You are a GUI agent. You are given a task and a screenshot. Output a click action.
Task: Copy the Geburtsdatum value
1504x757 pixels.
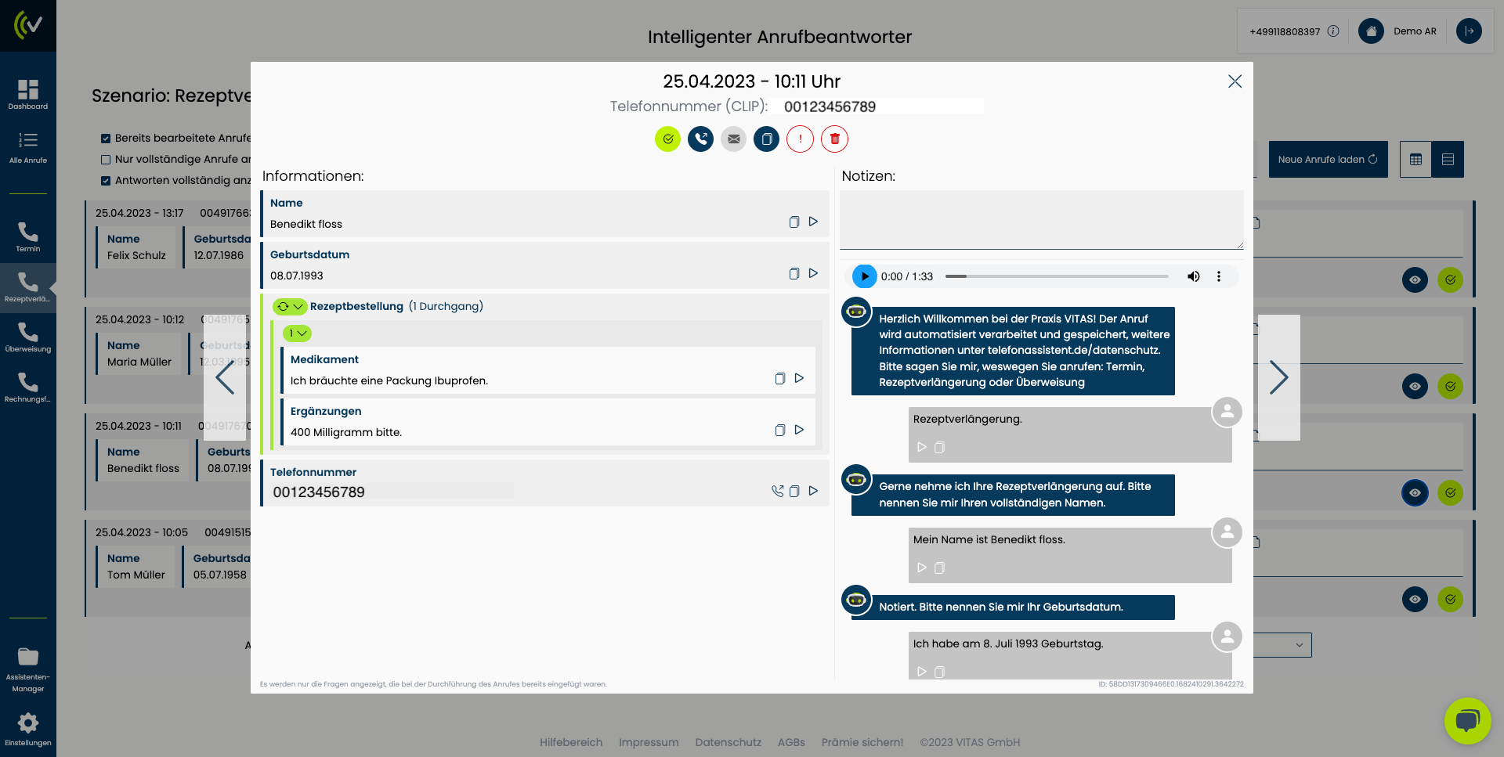pyautogui.click(x=794, y=274)
